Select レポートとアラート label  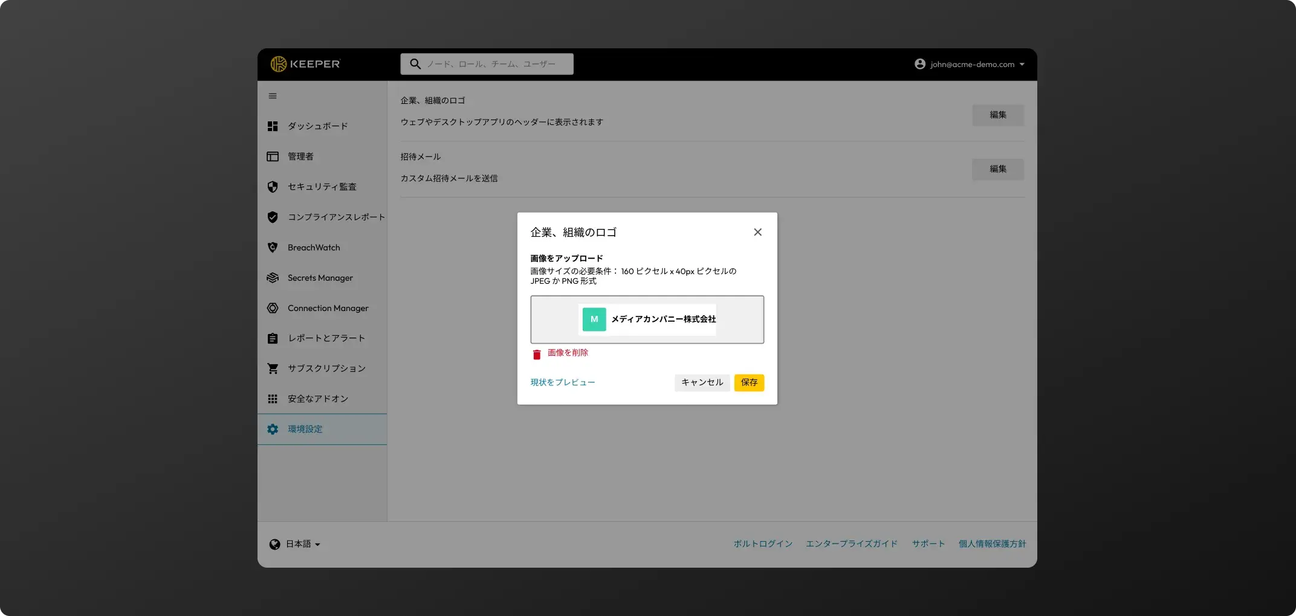[x=326, y=338]
